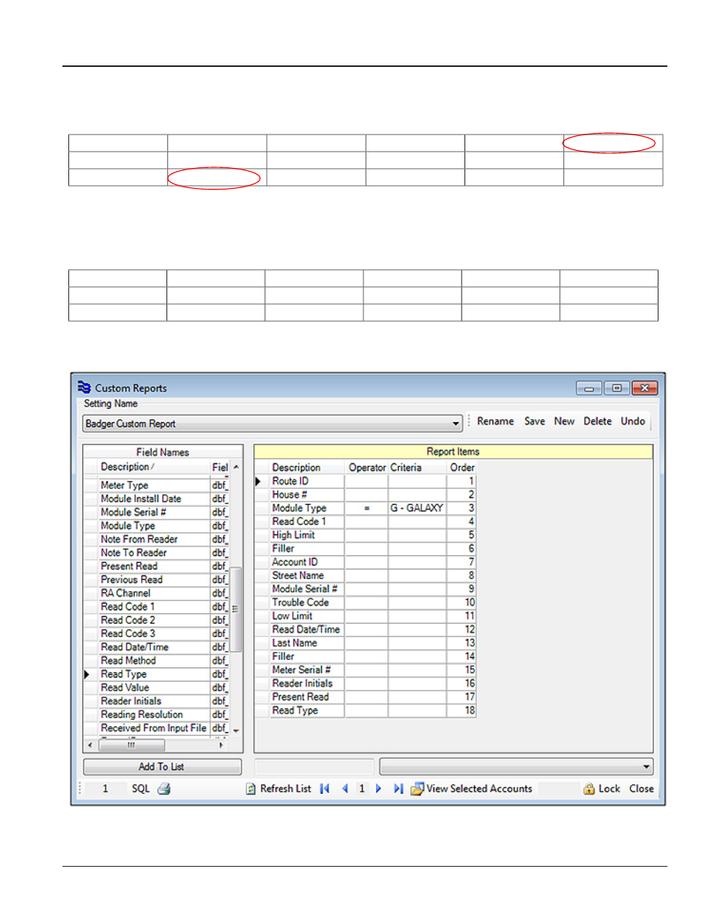Jump to last record with navigation arrow

(398, 789)
